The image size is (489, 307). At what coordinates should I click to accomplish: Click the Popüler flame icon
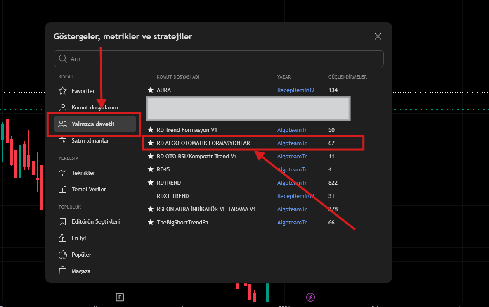(x=63, y=255)
